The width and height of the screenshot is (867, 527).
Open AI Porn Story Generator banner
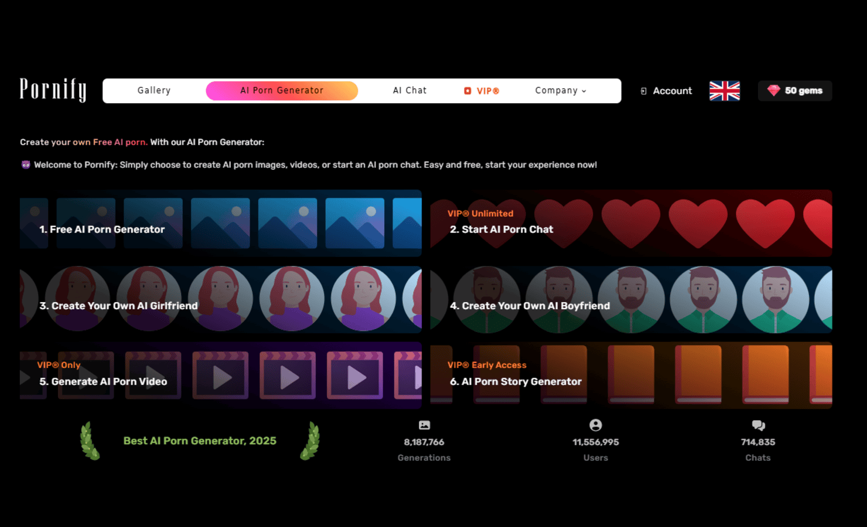tap(631, 375)
